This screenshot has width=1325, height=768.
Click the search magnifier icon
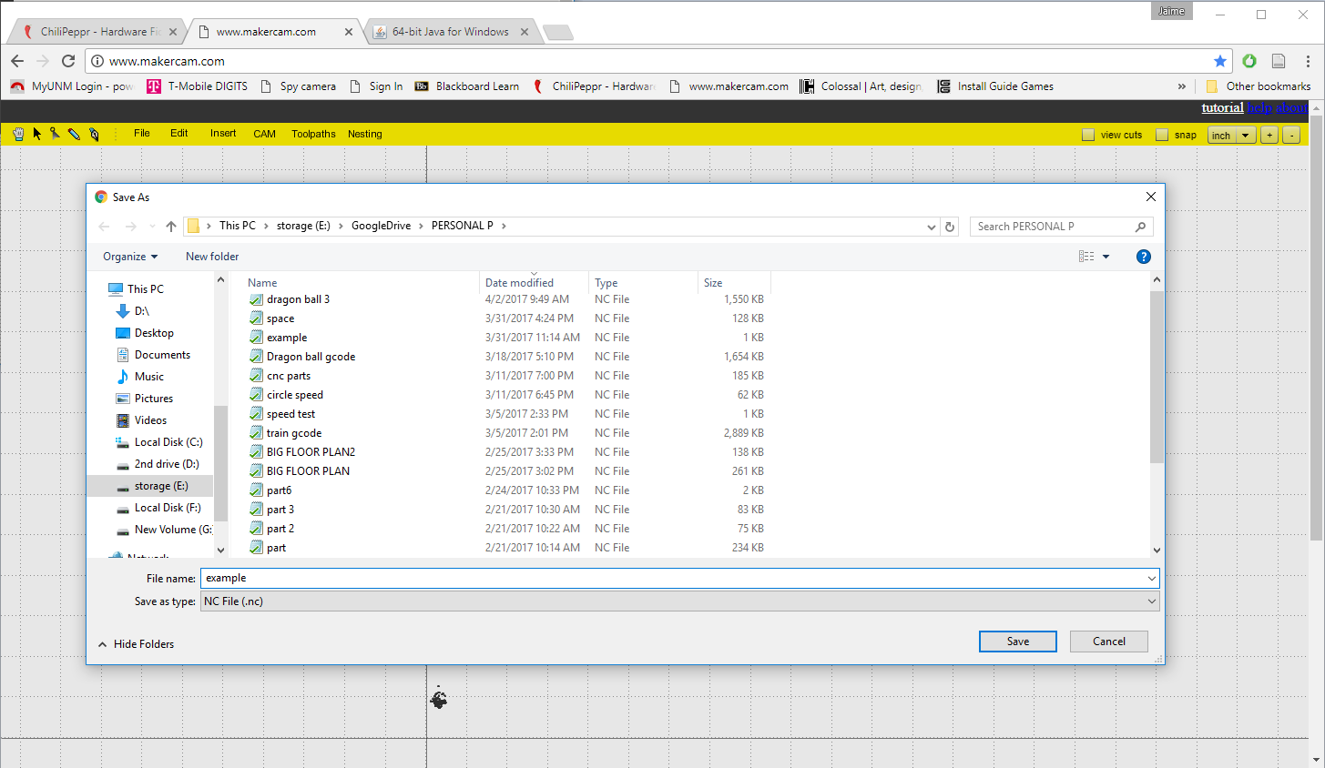coord(1140,227)
